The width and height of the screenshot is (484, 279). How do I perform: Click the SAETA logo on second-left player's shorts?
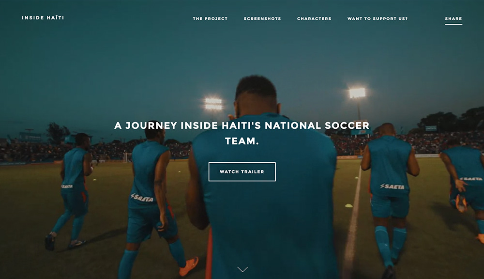coord(142,198)
